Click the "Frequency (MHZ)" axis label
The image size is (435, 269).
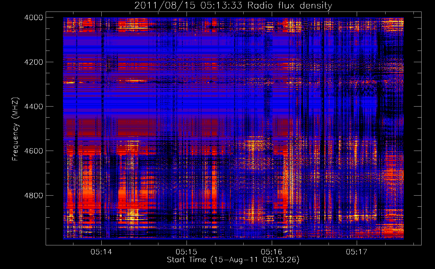(15, 129)
